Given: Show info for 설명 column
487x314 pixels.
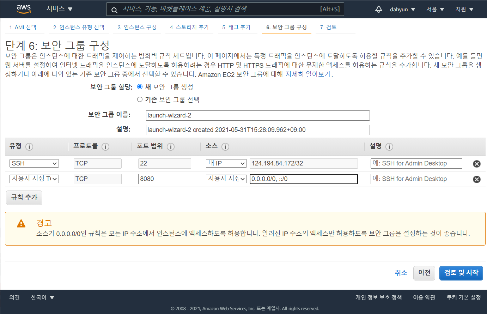Looking at the screenshot, I should 389,147.
